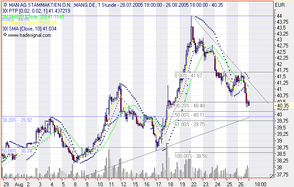Click the 4. date label on time axis
The width and height of the screenshot is (294, 187).
(x=52, y=184)
